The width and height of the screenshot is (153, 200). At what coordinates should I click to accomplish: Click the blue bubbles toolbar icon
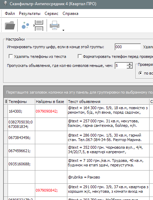click(x=25, y=25)
